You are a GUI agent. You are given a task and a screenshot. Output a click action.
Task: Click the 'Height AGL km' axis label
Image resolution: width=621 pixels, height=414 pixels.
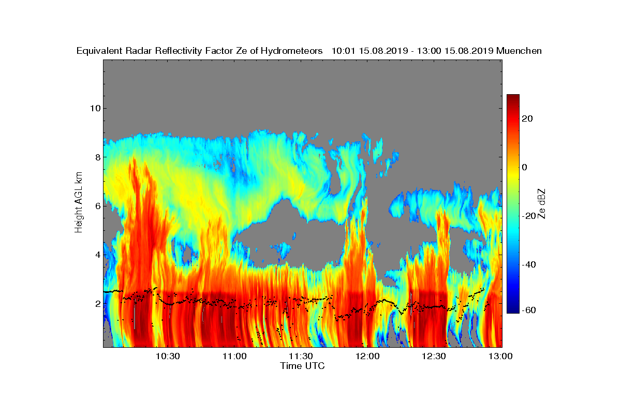(79, 202)
